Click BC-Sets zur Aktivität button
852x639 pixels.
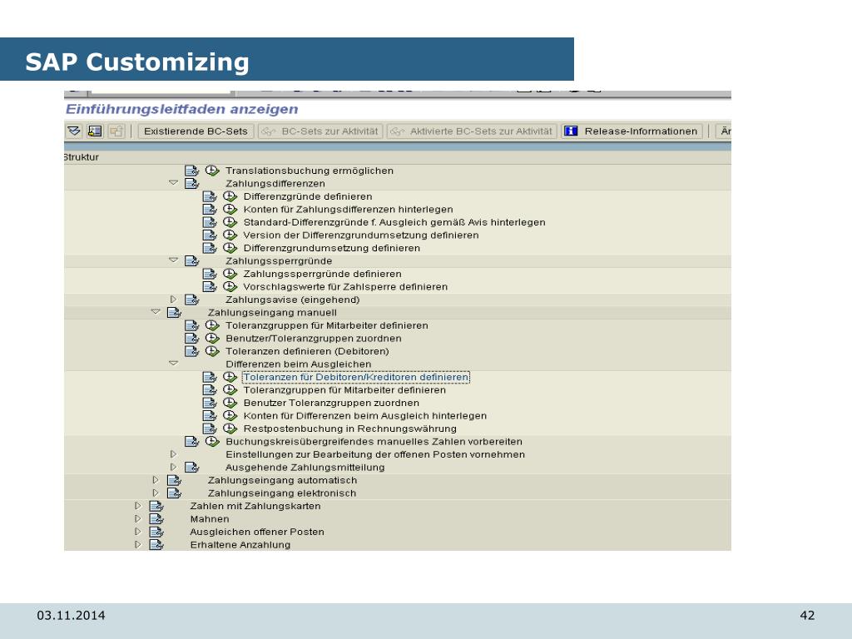pyautogui.click(x=320, y=131)
